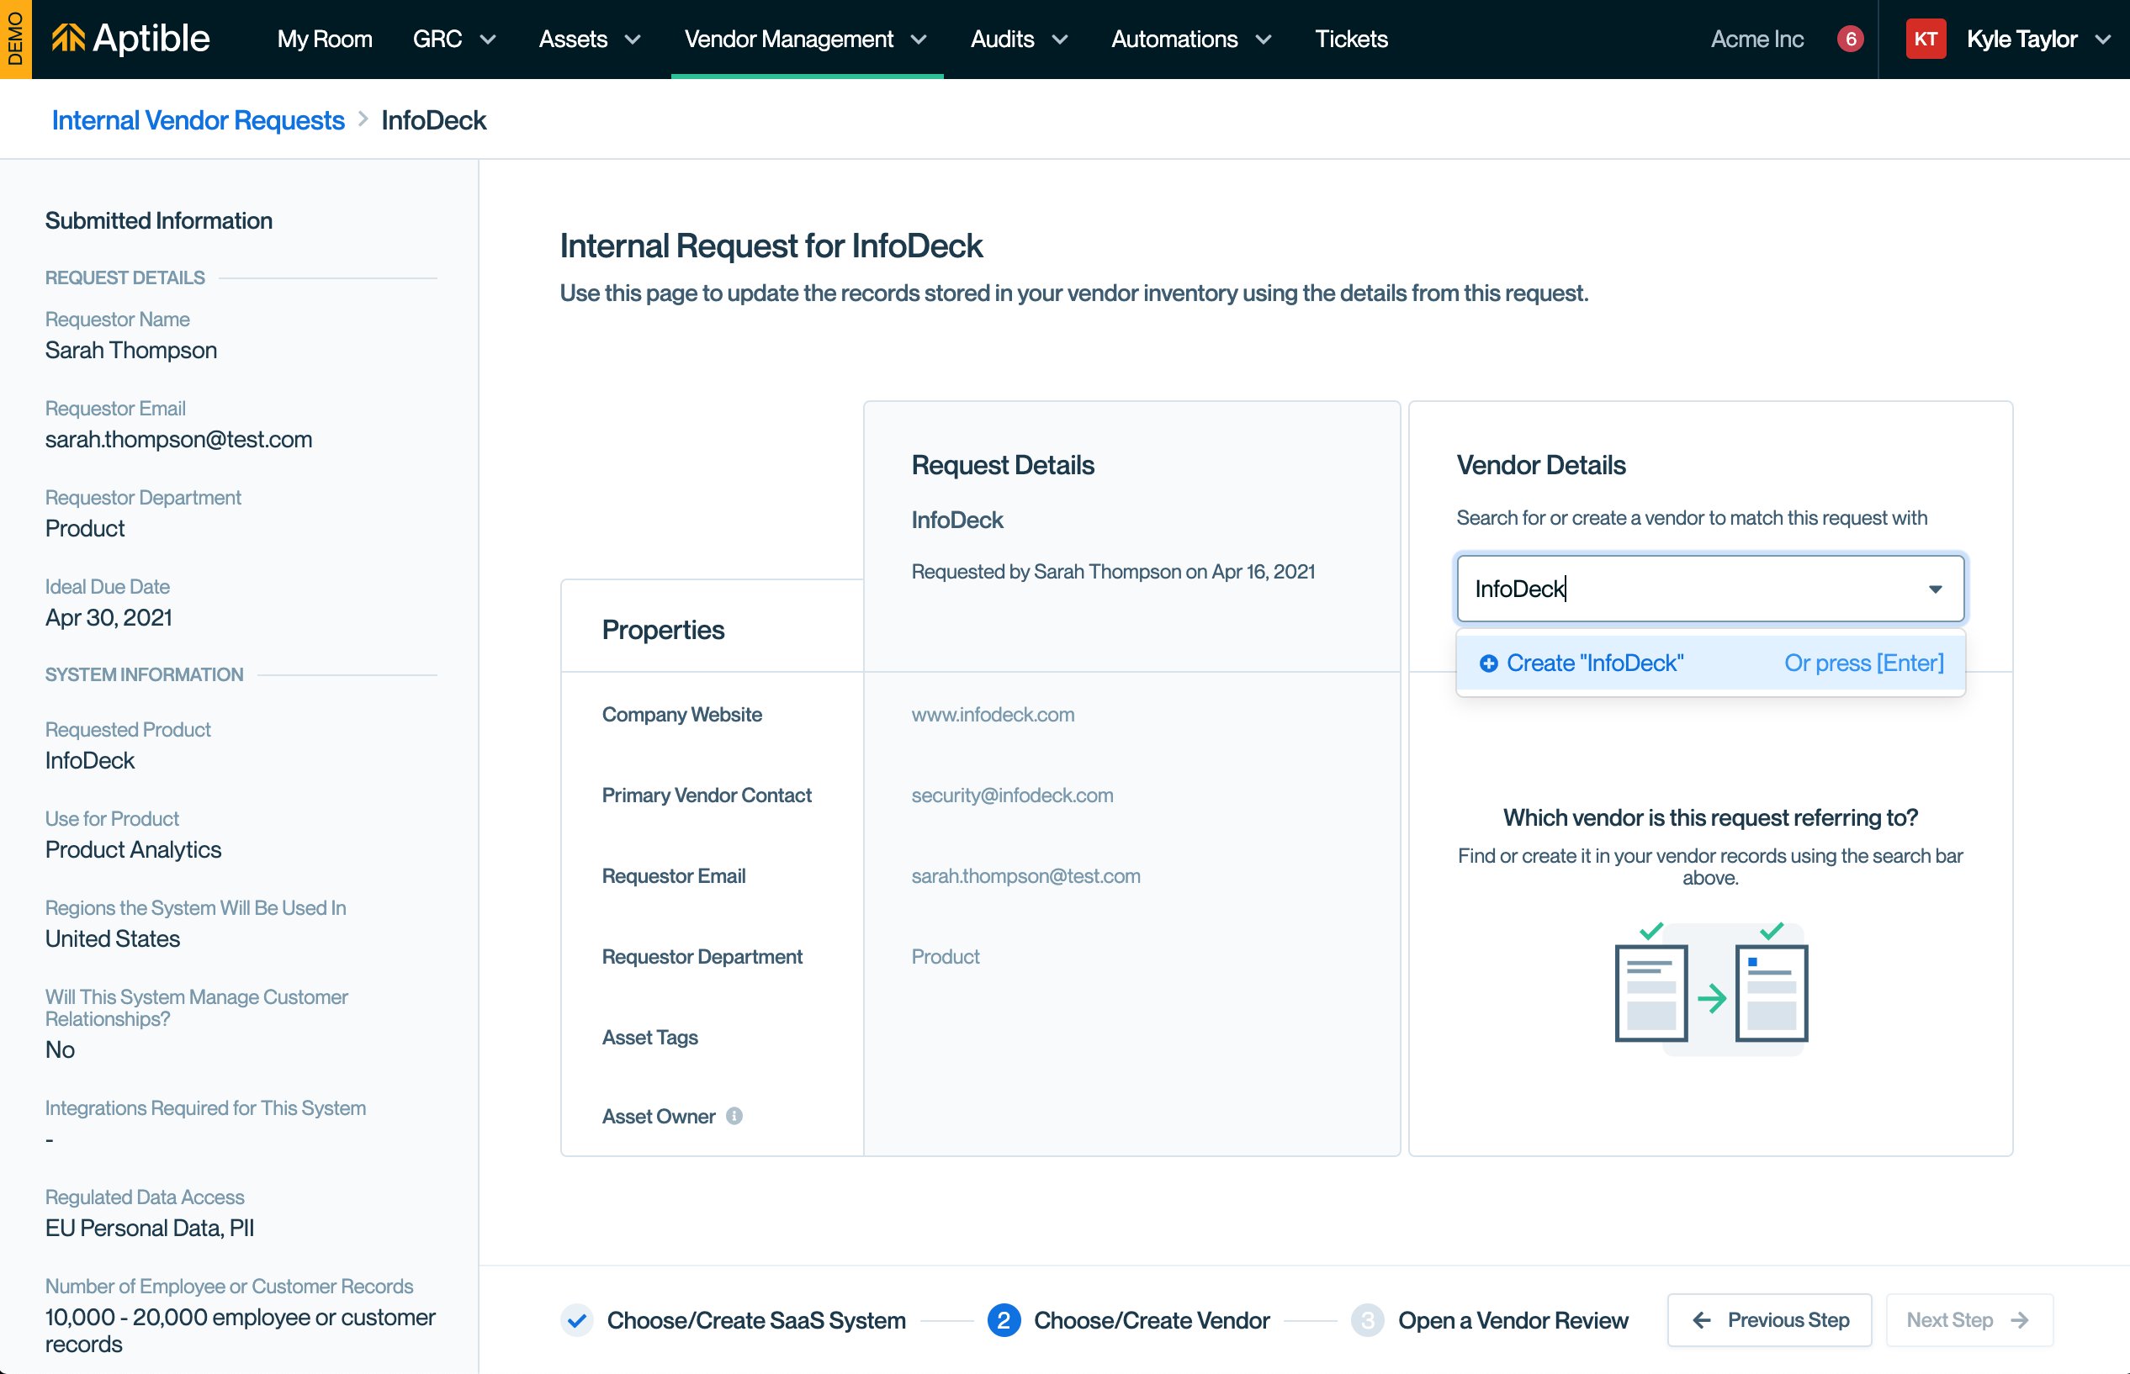Click the red notification badge showing 6
The image size is (2130, 1374).
tap(1850, 40)
